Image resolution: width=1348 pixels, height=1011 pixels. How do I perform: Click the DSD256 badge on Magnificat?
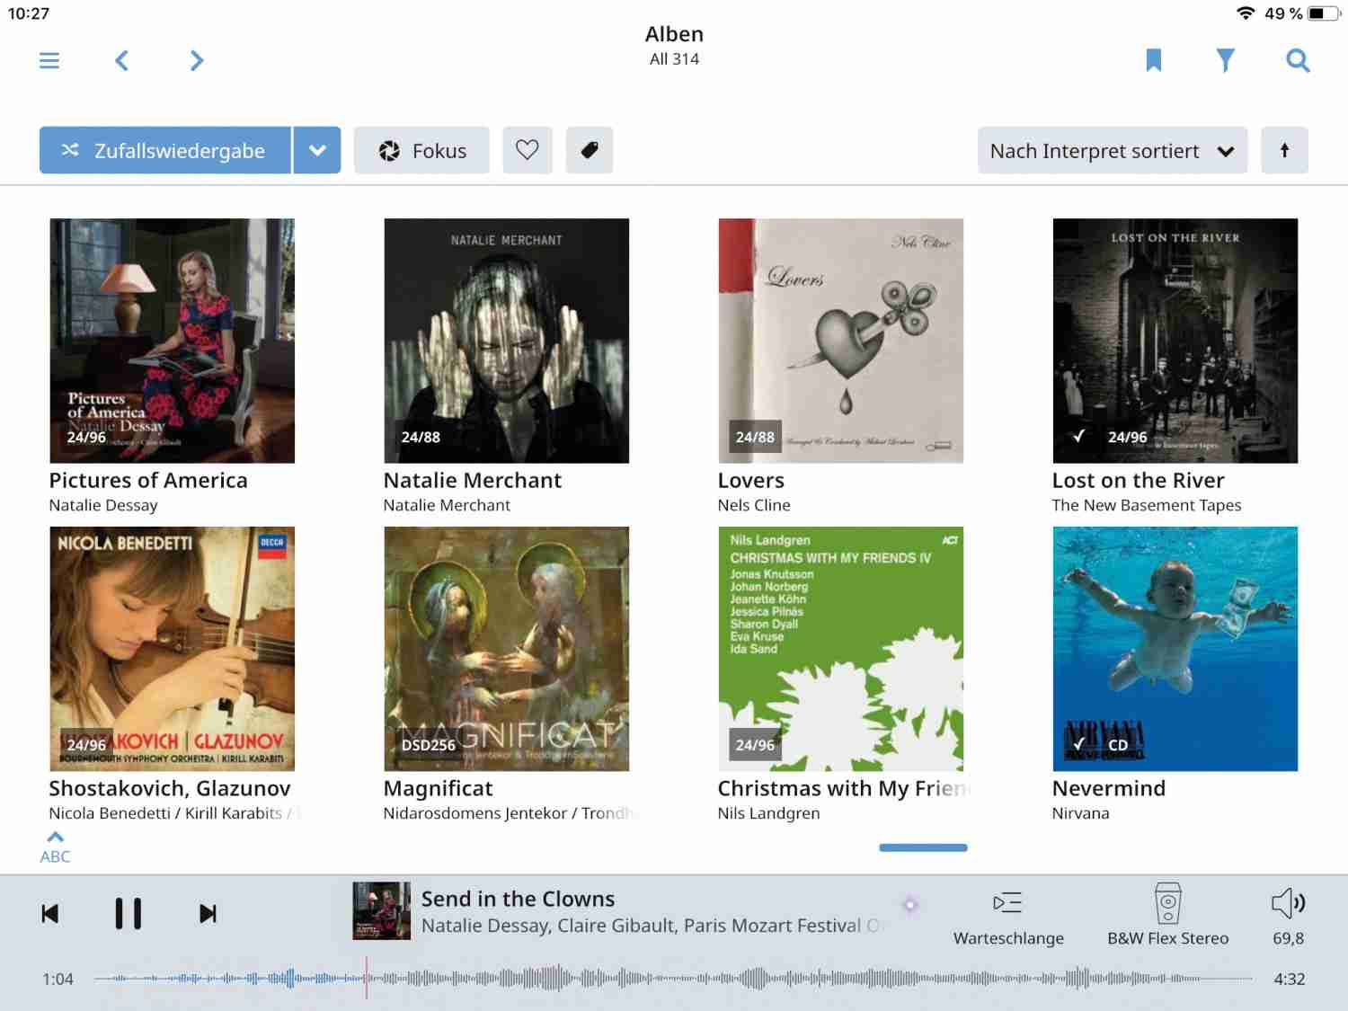[429, 746]
